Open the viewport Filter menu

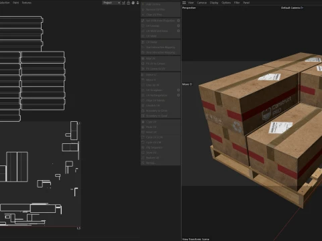[x=237, y=3]
